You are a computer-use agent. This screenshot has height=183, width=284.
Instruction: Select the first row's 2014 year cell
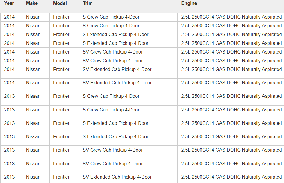coord(9,17)
